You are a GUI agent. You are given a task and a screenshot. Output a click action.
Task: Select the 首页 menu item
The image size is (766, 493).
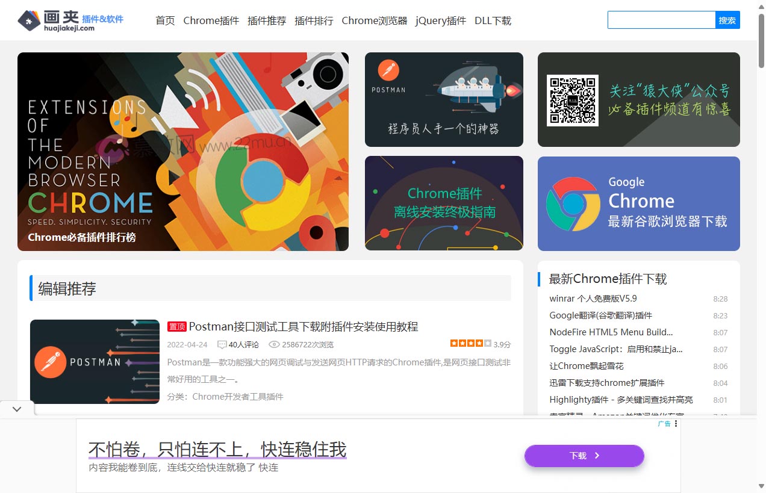tap(164, 20)
